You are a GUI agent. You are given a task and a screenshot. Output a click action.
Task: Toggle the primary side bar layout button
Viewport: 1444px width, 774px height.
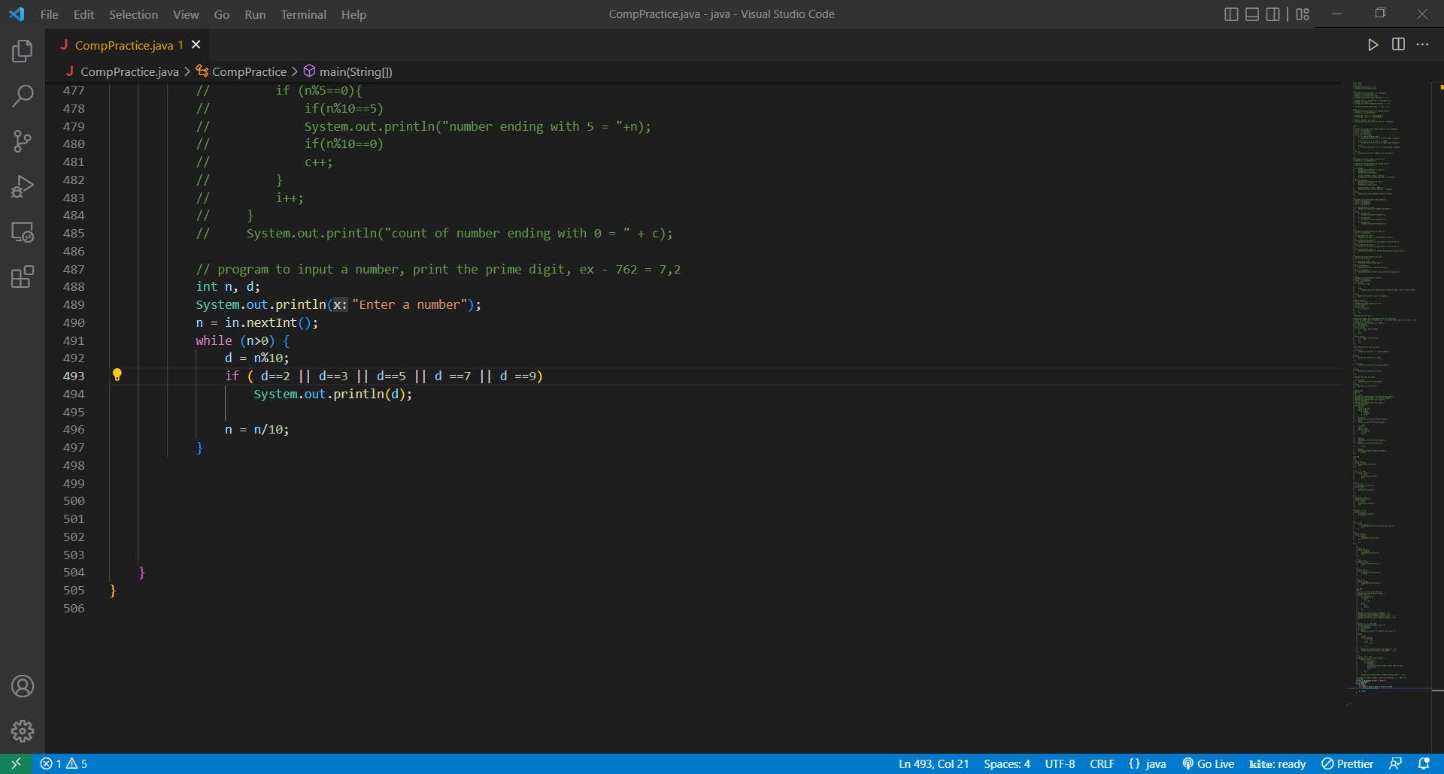point(1231,14)
